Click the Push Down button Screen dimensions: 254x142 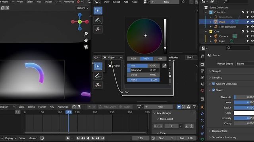click(x=108, y=107)
